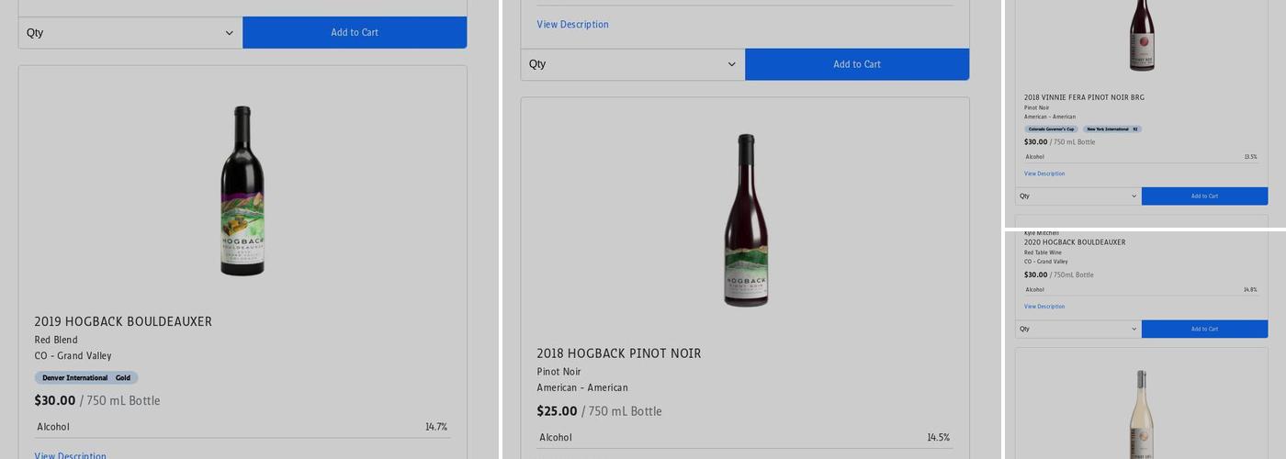The image size is (1286, 459).
Task: Add 2018 Vinnie Fera Pinot Noir to cart
Action: (1204, 196)
